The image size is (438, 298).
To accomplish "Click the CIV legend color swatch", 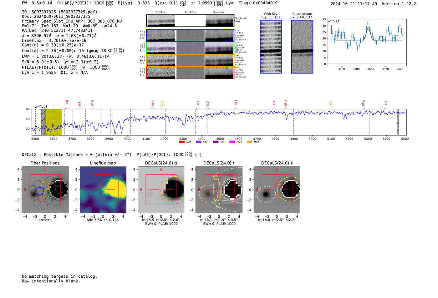I will click(198, 142).
